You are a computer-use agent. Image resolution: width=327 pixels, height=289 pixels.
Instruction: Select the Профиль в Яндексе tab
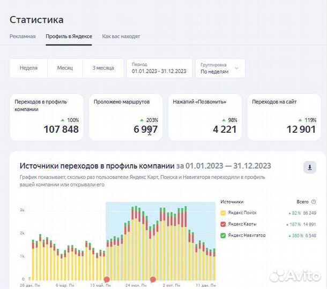[69, 36]
